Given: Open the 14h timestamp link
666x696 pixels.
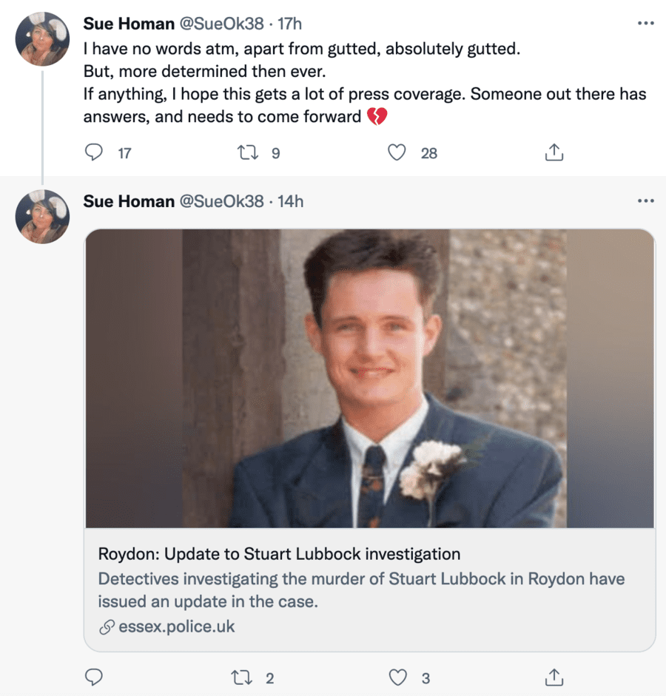Looking at the screenshot, I should [290, 201].
